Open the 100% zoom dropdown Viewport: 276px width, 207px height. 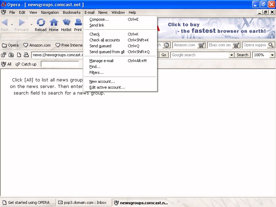pyautogui.click(x=272, y=55)
